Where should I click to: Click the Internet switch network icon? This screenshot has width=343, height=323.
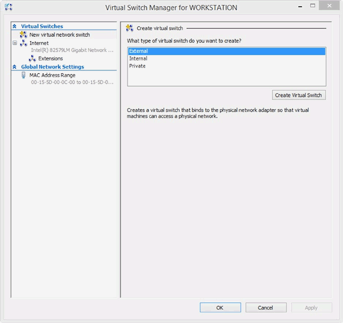23,43
